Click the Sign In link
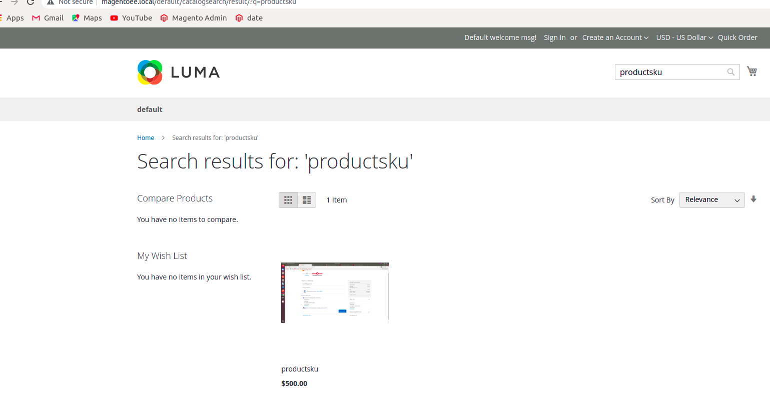770x395 pixels. [554, 37]
